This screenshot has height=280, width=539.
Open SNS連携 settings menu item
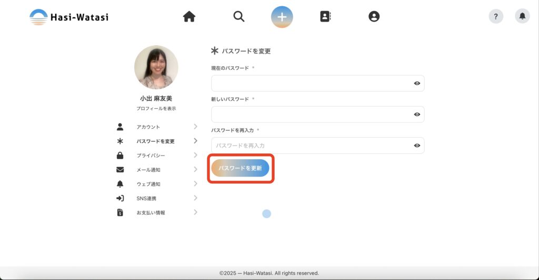146,199
